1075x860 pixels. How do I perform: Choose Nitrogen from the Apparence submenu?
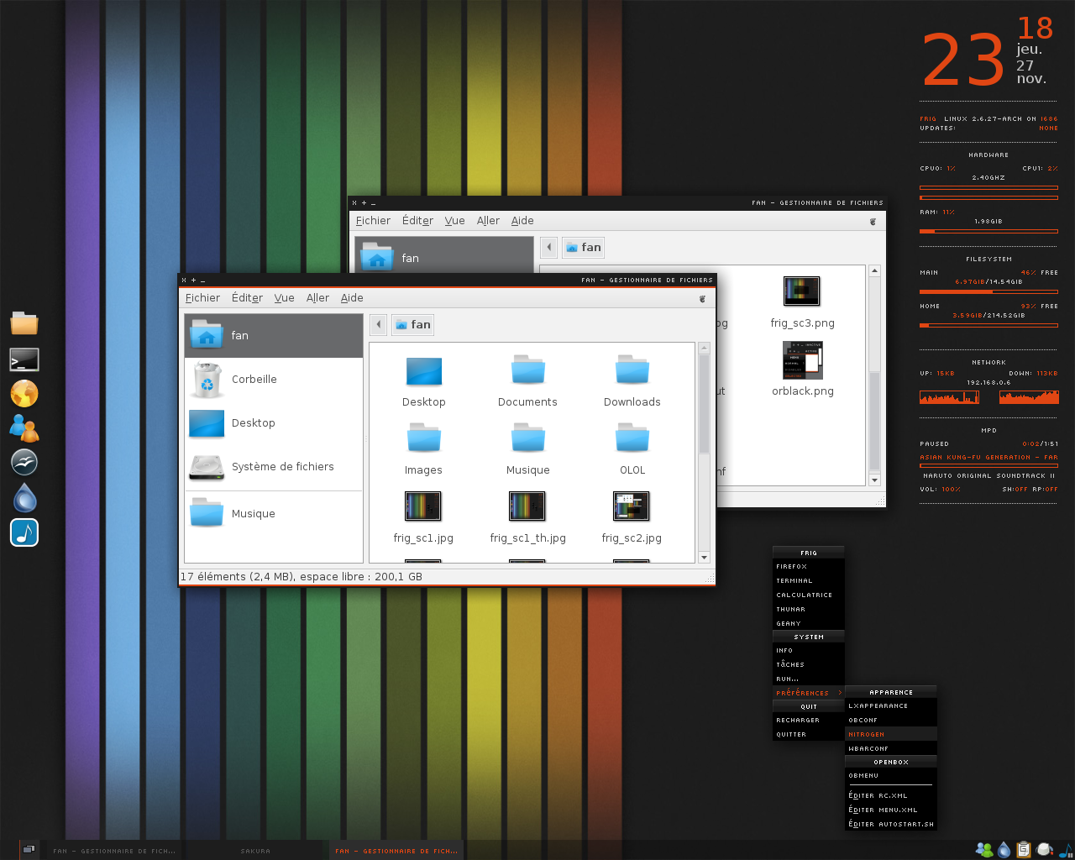(x=890, y=735)
